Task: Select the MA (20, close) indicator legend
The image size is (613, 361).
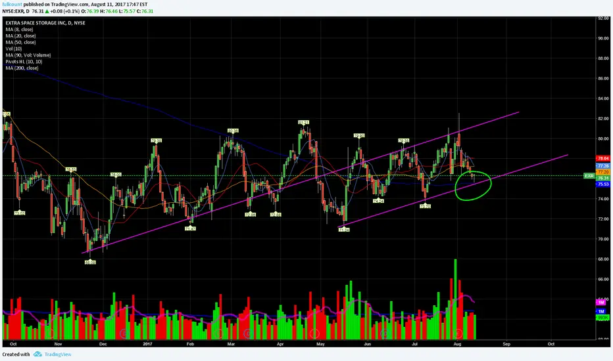Action: 20,36
